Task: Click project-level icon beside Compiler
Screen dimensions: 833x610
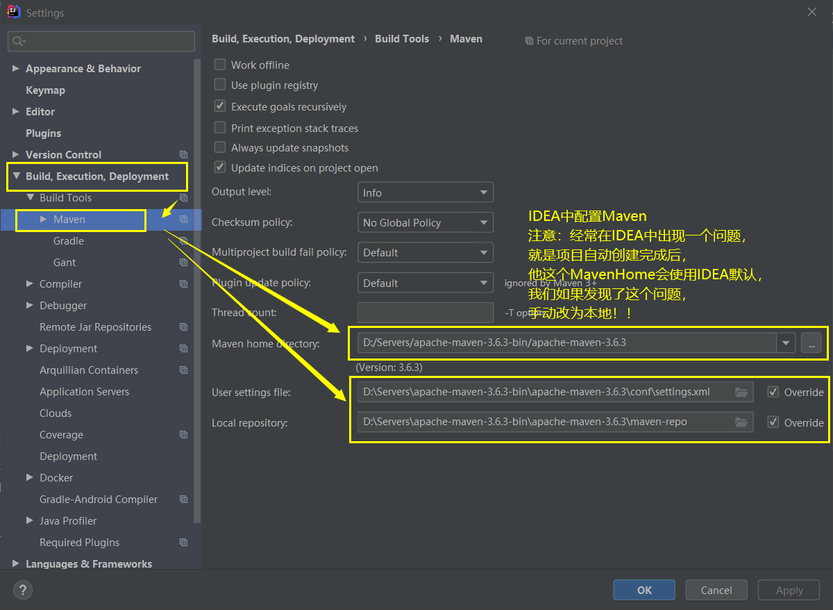Action: pos(183,284)
